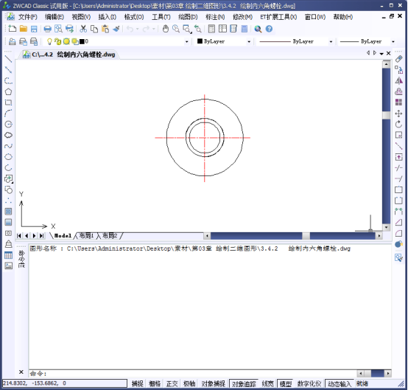Screen dimensions: 408x390
Task: Toggle 对象捕捉 object snap
Action: point(213,383)
